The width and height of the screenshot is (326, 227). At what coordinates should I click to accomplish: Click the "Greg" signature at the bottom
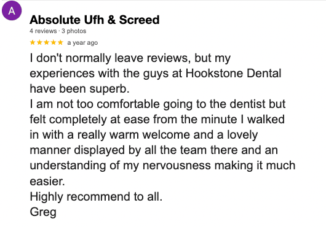pos(43,212)
